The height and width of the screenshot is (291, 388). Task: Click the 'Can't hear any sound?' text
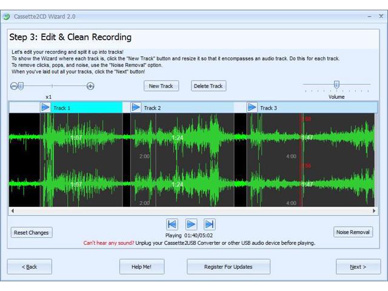pos(109,243)
